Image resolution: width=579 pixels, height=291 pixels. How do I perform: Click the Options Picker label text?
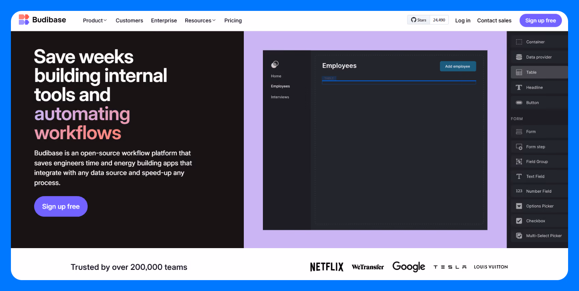540,206
